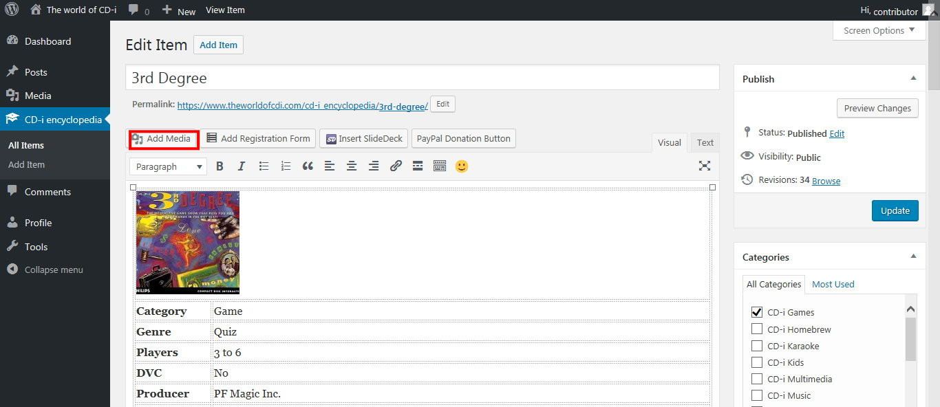This screenshot has width=940, height=407.
Task: Check the CD-i Multimedia category
Action: pyautogui.click(x=757, y=379)
